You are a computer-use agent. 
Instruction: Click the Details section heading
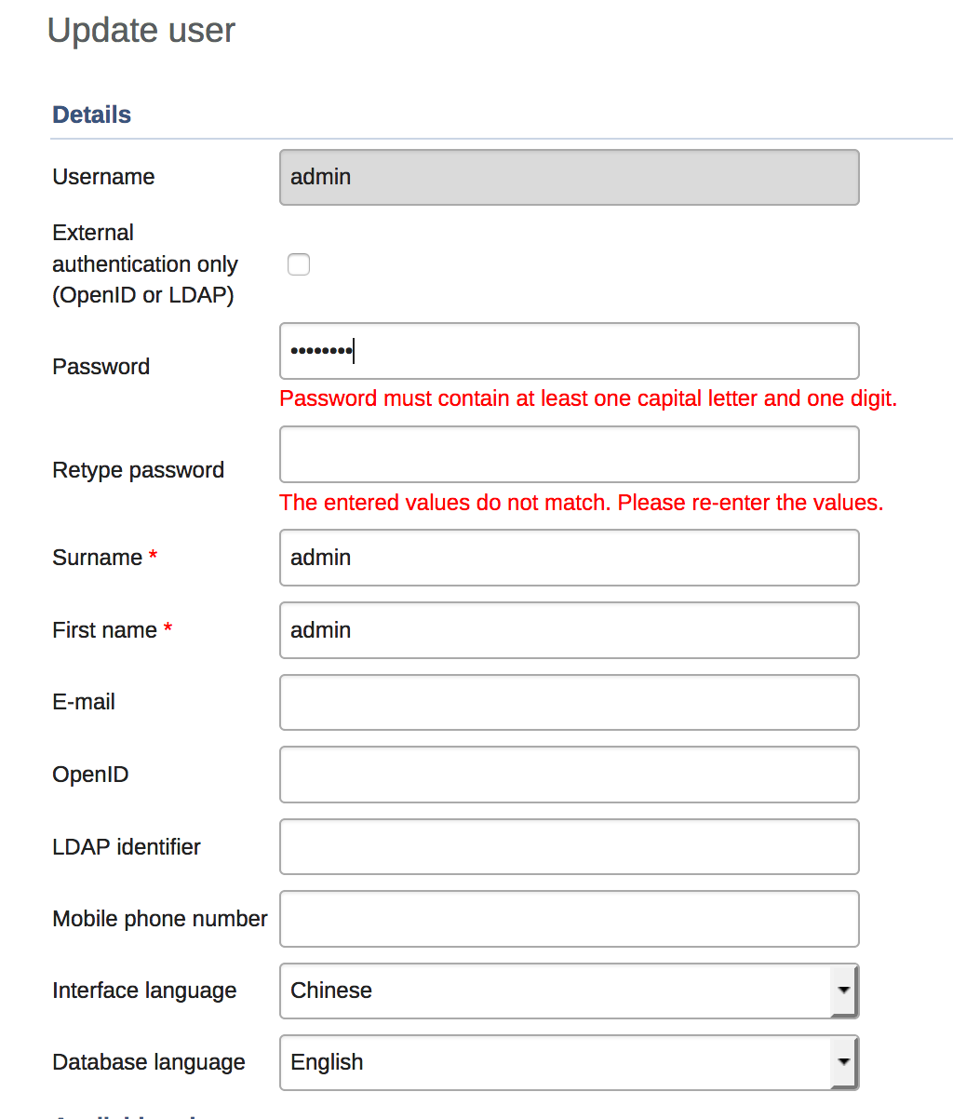coord(91,115)
